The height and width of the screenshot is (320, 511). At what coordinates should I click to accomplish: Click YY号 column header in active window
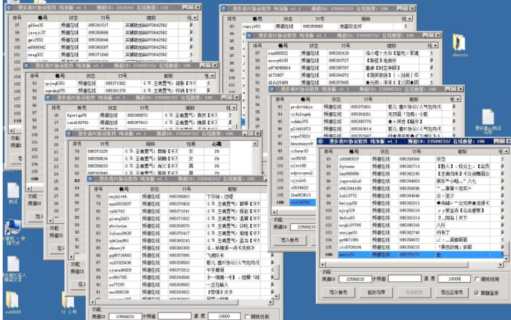click(x=417, y=152)
